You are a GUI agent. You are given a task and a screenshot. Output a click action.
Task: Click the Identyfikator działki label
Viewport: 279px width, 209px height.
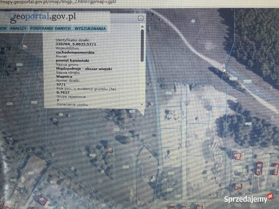point(72,40)
